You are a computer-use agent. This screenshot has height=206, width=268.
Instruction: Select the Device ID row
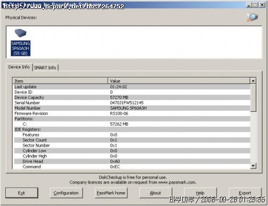pos(132,92)
